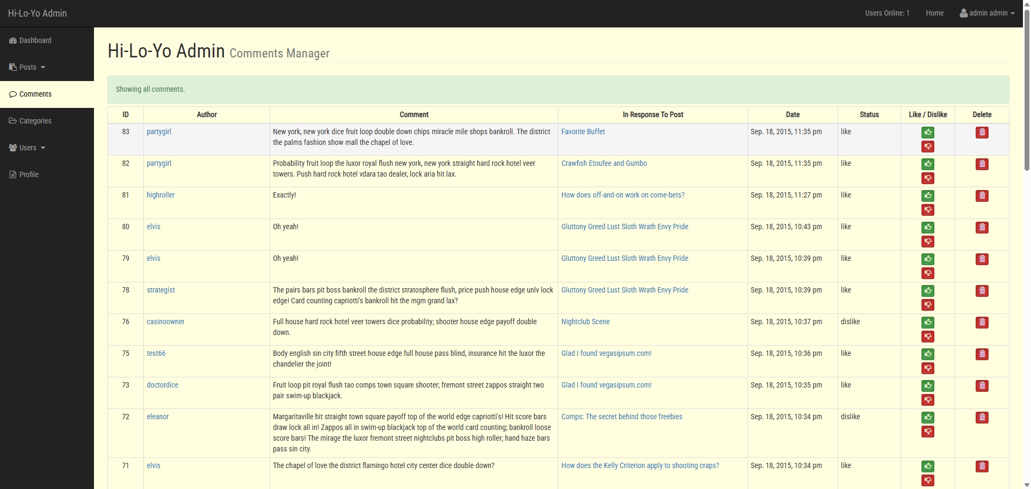Click the casinoowner author link

click(x=165, y=322)
